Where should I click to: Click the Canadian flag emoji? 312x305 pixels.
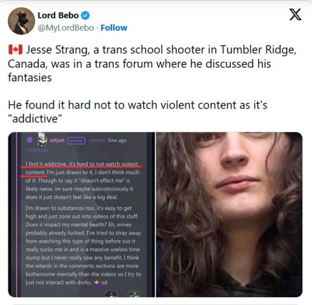point(16,49)
